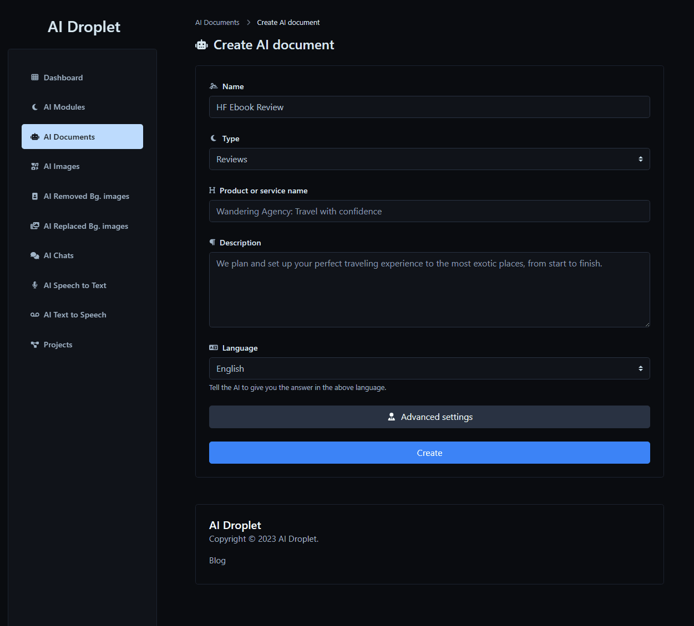This screenshot has width=694, height=626.
Task: Go to AI Speech to Text
Action: coord(82,285)
